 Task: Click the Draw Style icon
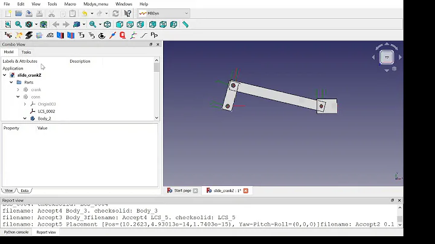29,24
